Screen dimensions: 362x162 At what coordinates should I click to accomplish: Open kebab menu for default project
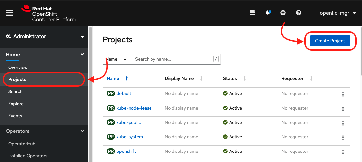(x=343, y=94)
